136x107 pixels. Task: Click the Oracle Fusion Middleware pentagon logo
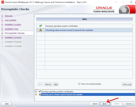[x=124, y=10]
